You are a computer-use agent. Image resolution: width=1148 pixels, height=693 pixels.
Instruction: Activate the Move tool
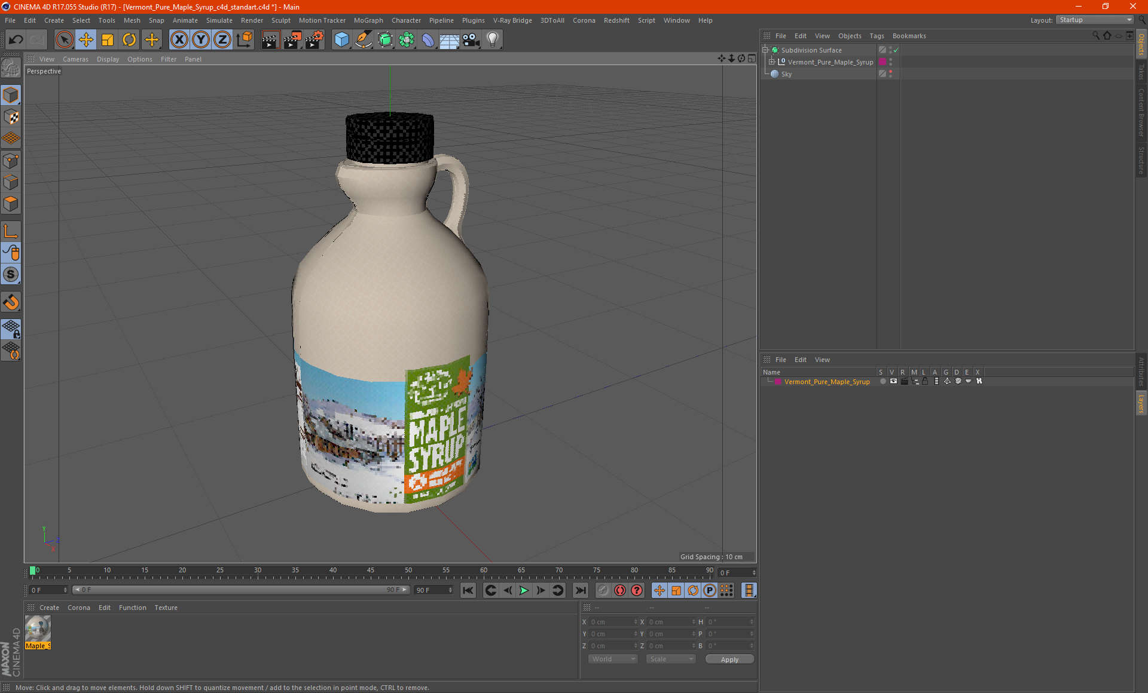pos(86,40)
